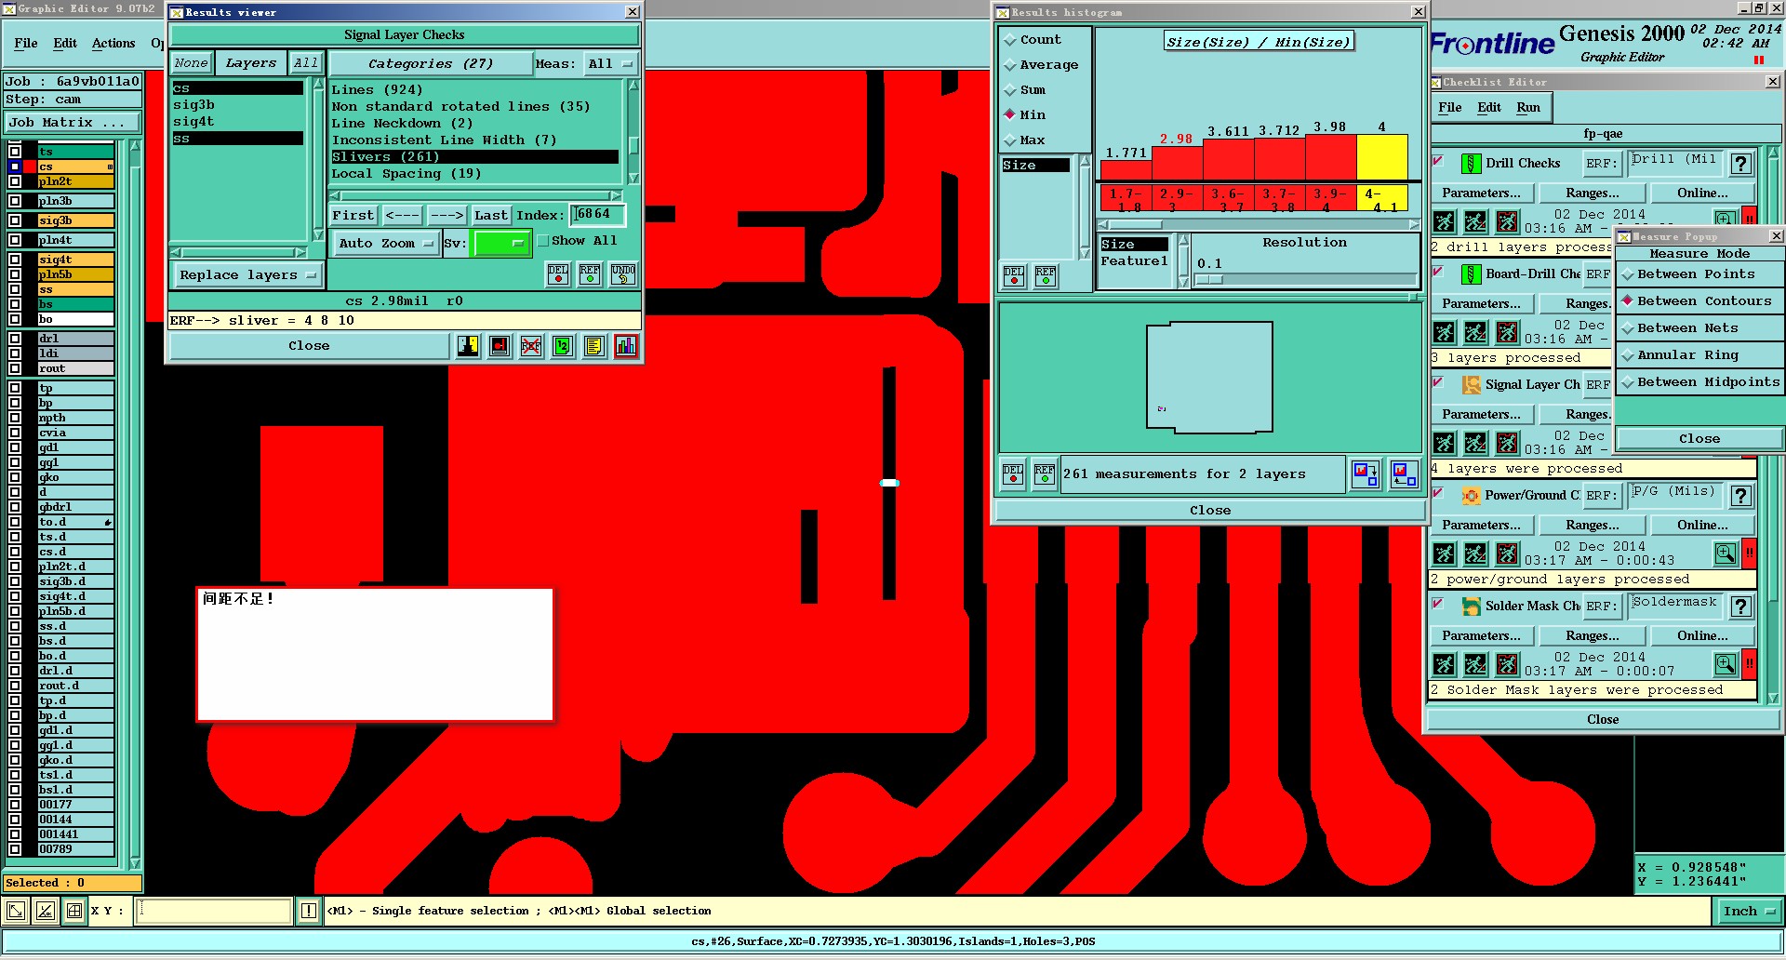Viewport: 1786px width, 960px height.
Task: Toggle the Solder Mask Checks checkbox
Action: (x=1438, y=604)
